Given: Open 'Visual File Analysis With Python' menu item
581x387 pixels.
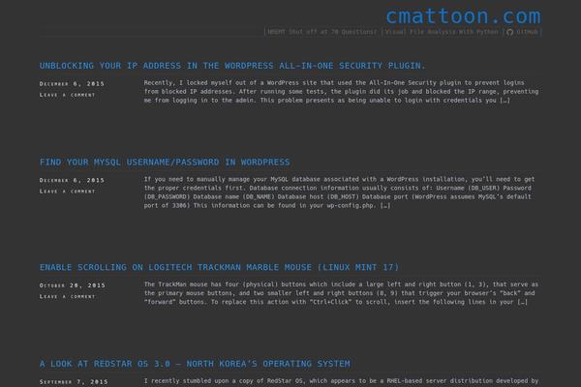Looking at the screenshot, I should click(443, 32).
